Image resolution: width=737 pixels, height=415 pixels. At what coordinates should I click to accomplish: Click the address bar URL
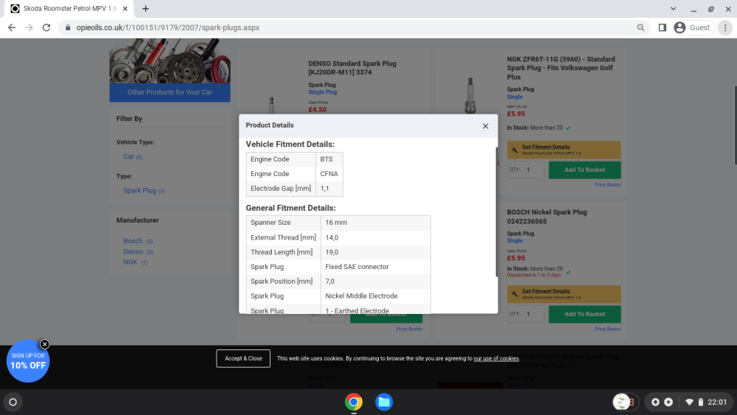pyautogui.click(x=168, y=28)
